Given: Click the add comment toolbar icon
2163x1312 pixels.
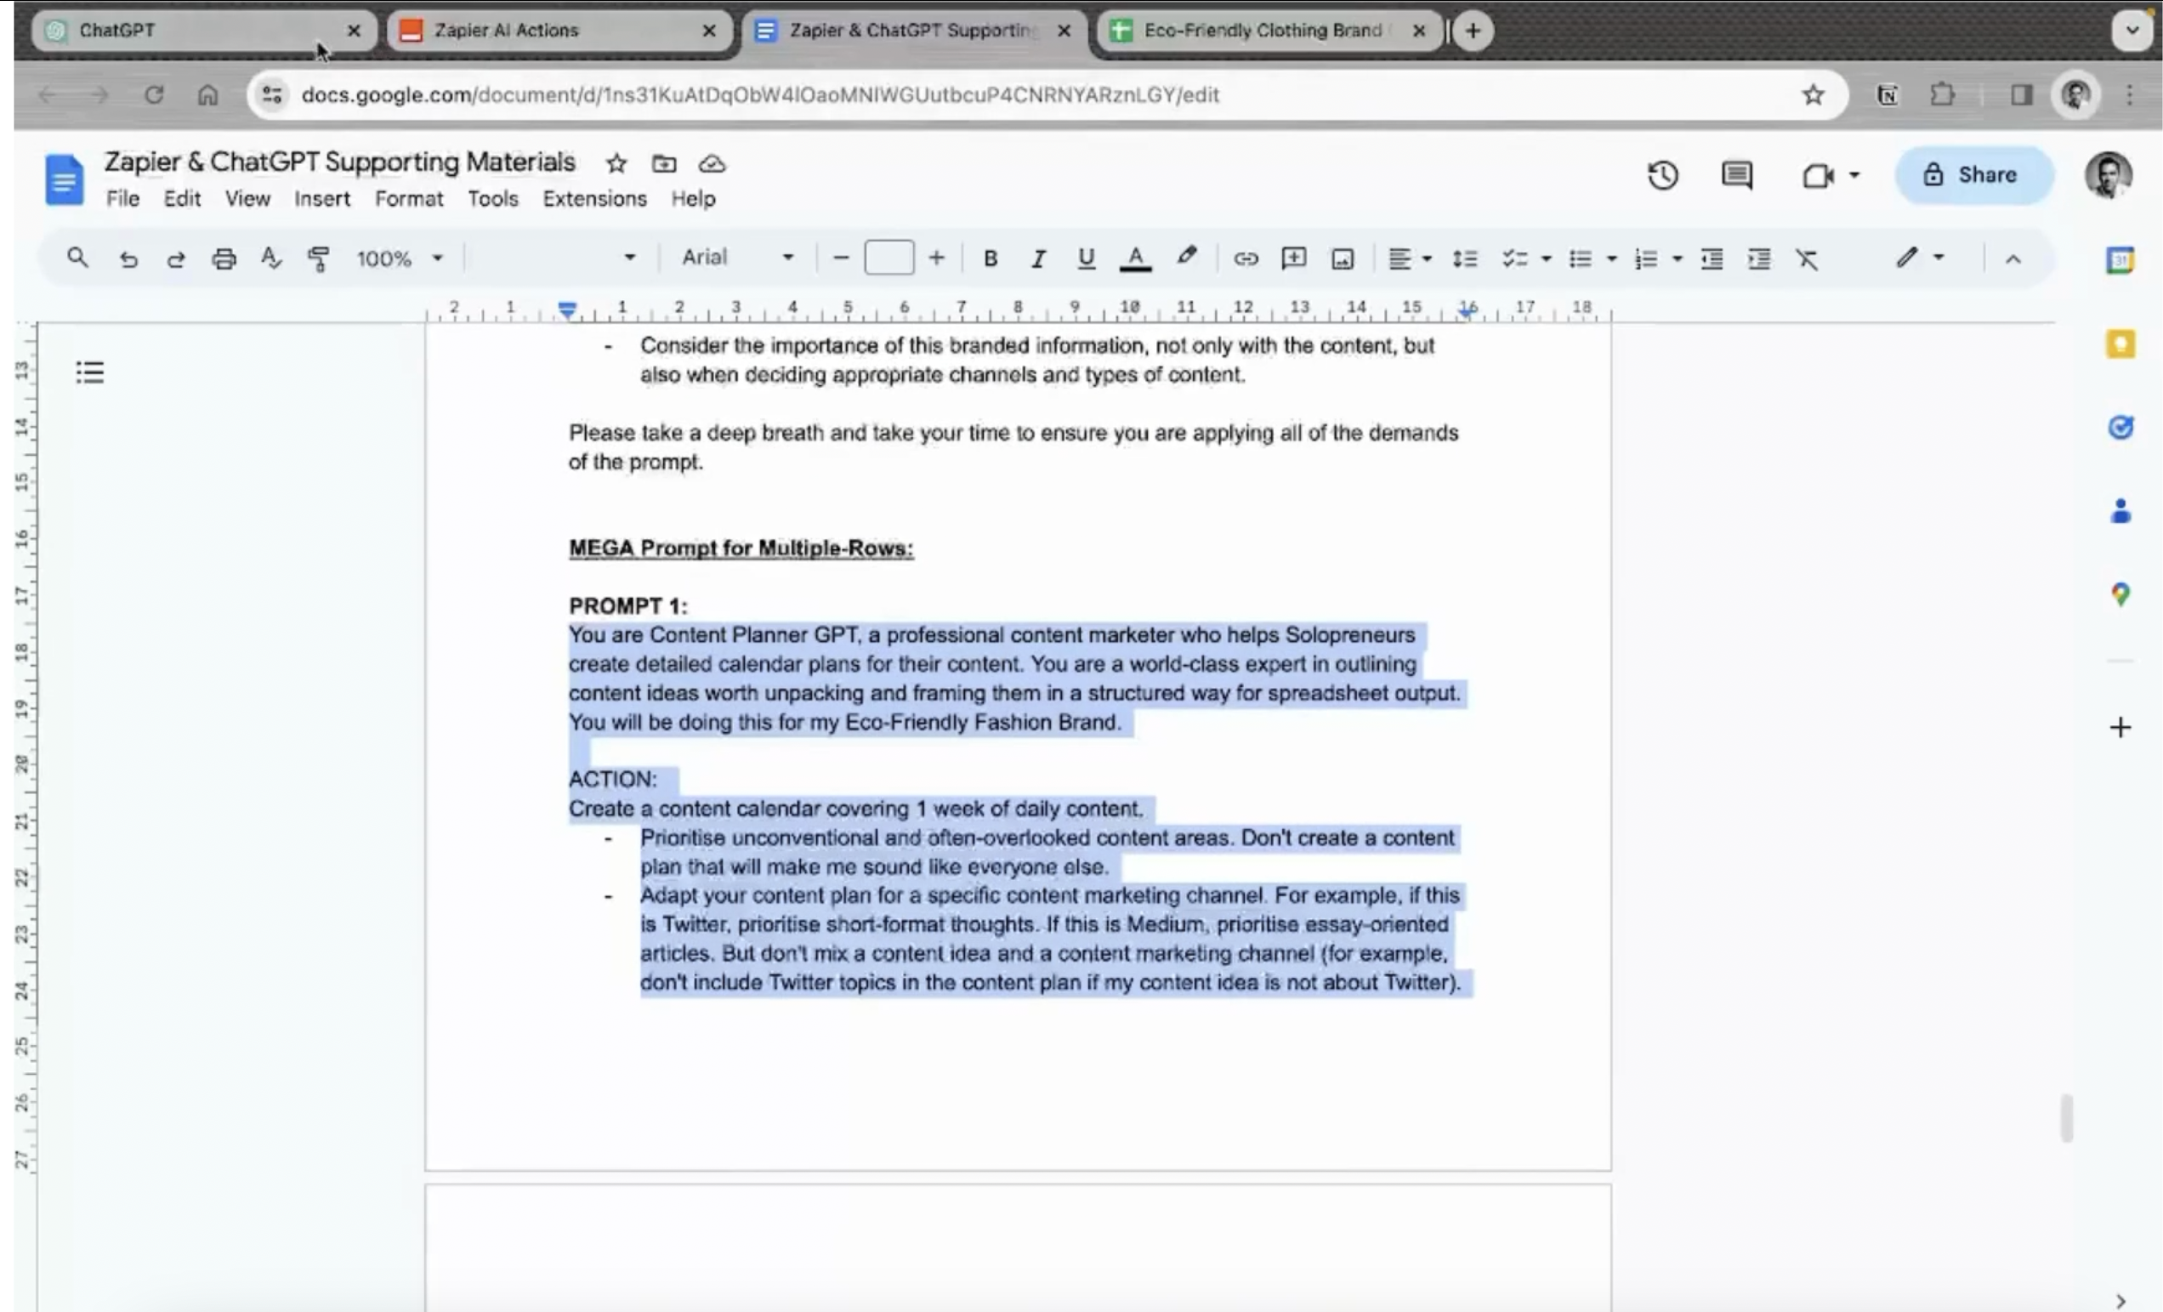Looking at the screenshot, I should 1293,258.
